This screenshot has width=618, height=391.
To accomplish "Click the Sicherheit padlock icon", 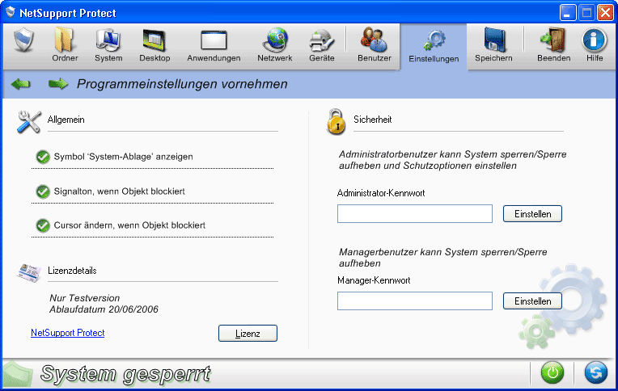I will pyautogui.click(x=336, y=121).
